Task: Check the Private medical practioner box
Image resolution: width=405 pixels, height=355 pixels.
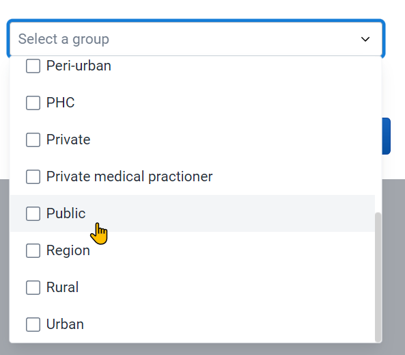Action: [33, 176]
